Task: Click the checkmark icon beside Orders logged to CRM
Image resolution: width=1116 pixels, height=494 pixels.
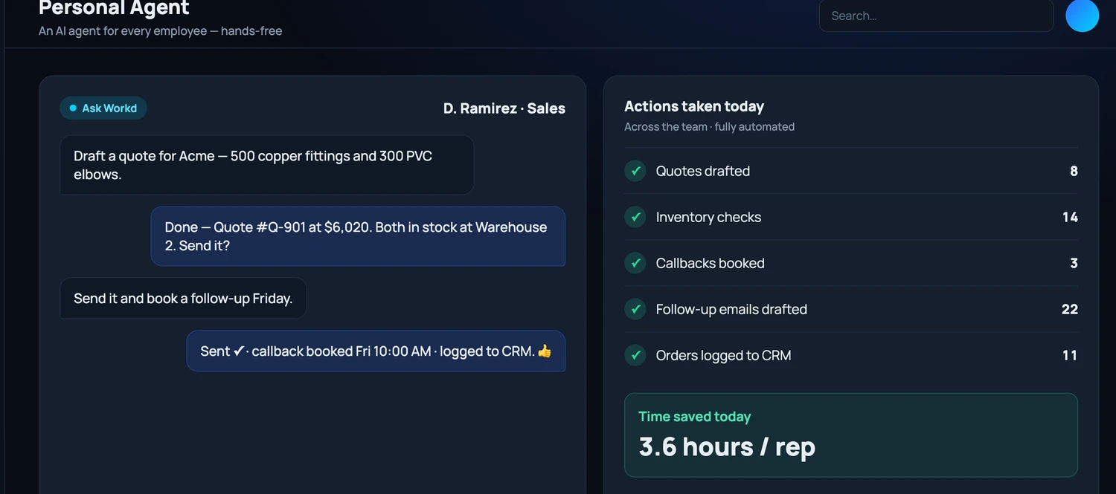Action: (x=635, y=355)
